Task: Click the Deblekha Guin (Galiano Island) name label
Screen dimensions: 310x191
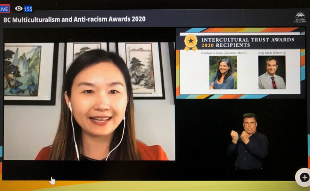Action: tap(224, 53)
